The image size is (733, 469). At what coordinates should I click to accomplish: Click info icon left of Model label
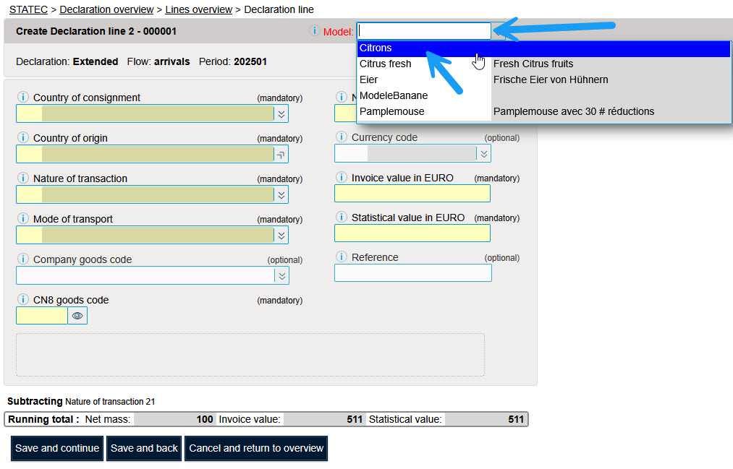pyautogui.click(x=314, y=31)
